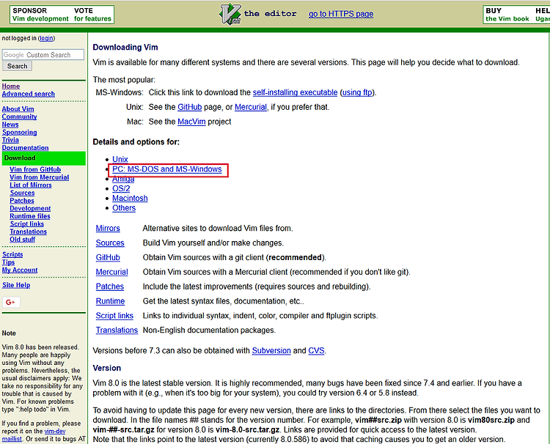The width and height of the screenshot is (550, 444).
Task: Open Script links sidebar sublink
Action: (26, 224)
